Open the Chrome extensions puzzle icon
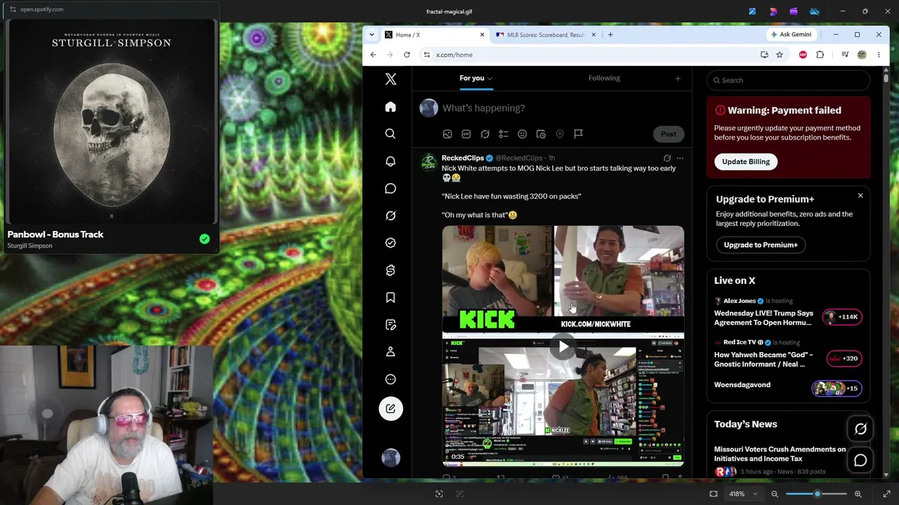 tap(820, 55)
